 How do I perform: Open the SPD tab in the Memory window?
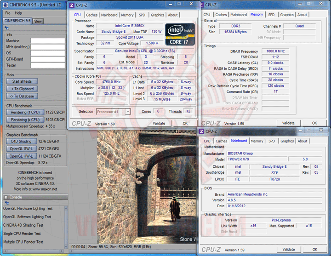[271, 15]
